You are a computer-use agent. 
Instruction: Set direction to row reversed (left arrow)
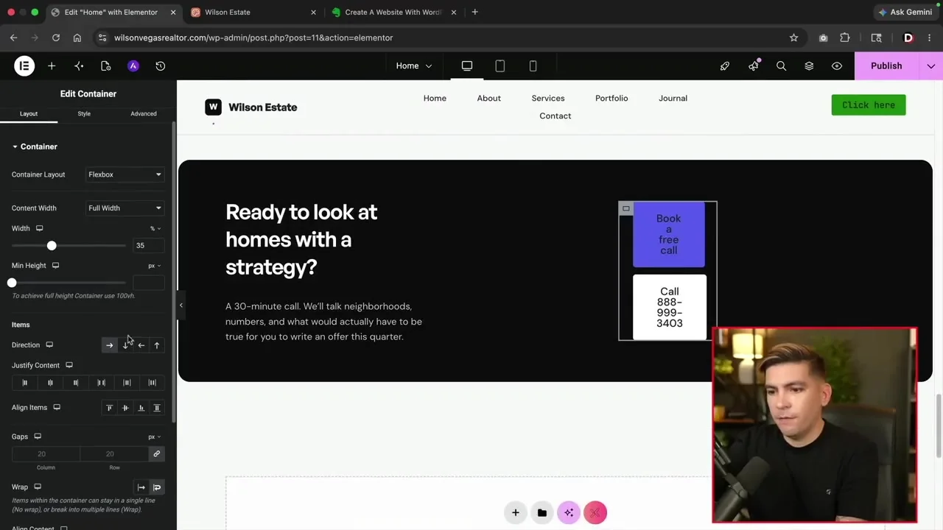(141, 345)
